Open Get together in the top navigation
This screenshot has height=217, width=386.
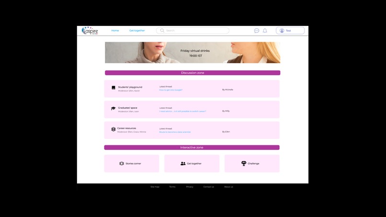click(x=137, y=31)
